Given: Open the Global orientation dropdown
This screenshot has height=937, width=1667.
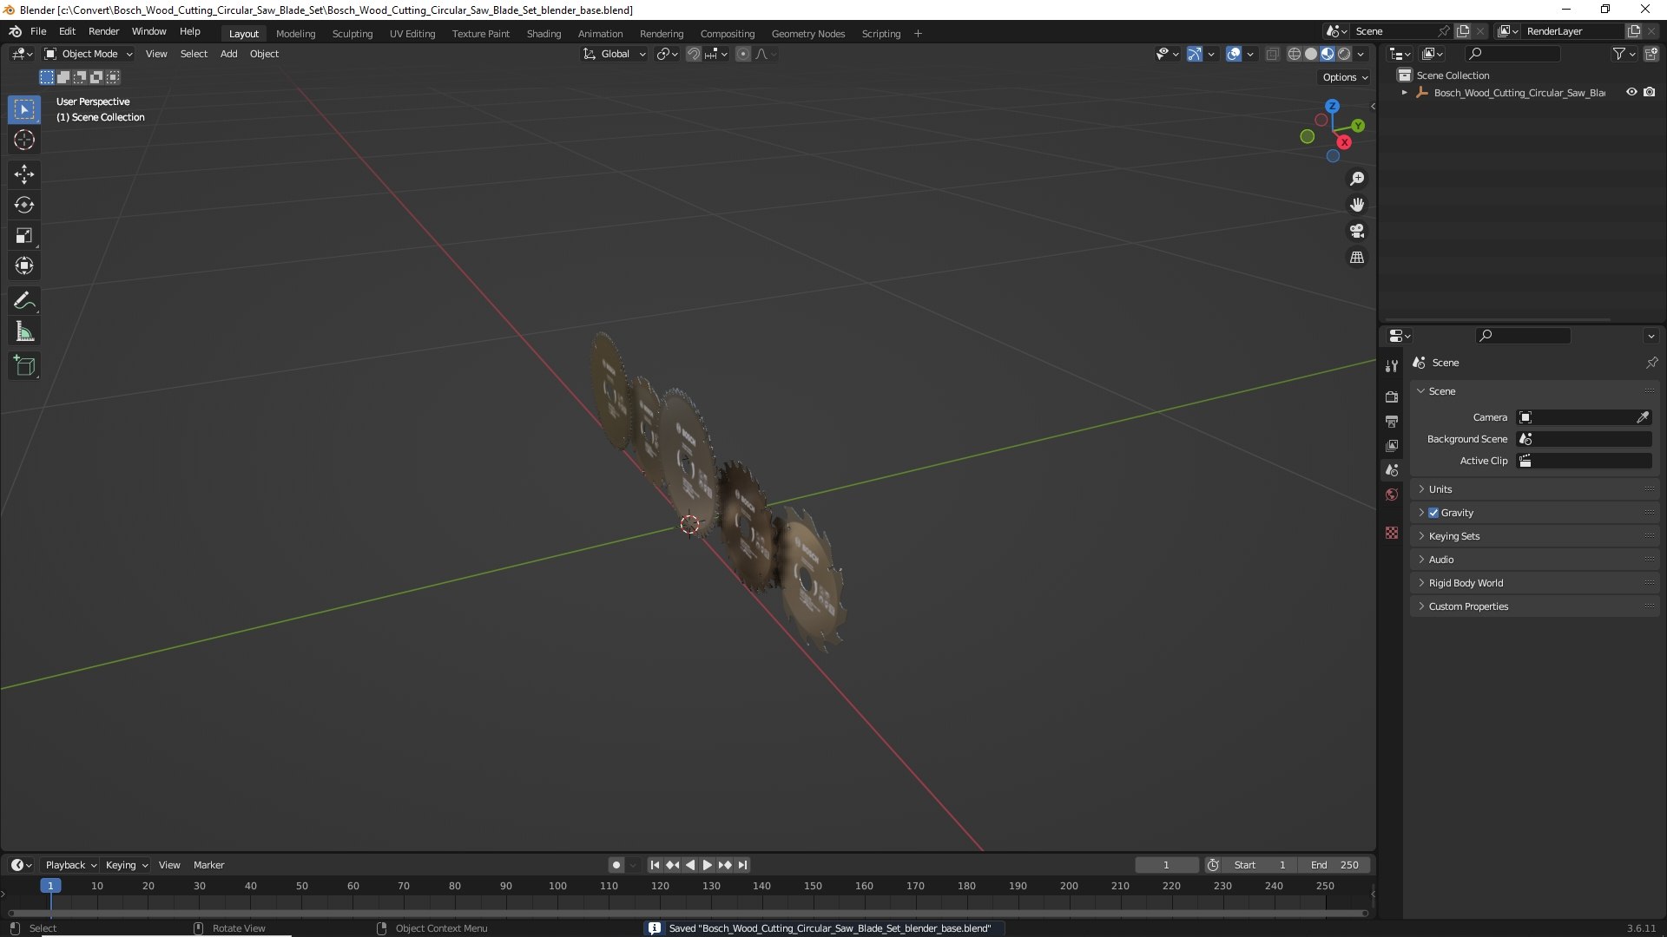Looking at the screenshot, I should coord(614,54).
